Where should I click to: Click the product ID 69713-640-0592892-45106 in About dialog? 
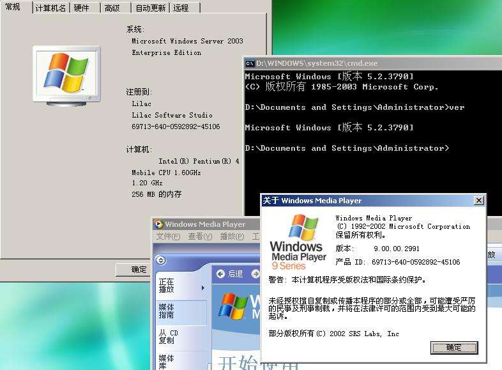pyautogui.click(x=416, y=262)
